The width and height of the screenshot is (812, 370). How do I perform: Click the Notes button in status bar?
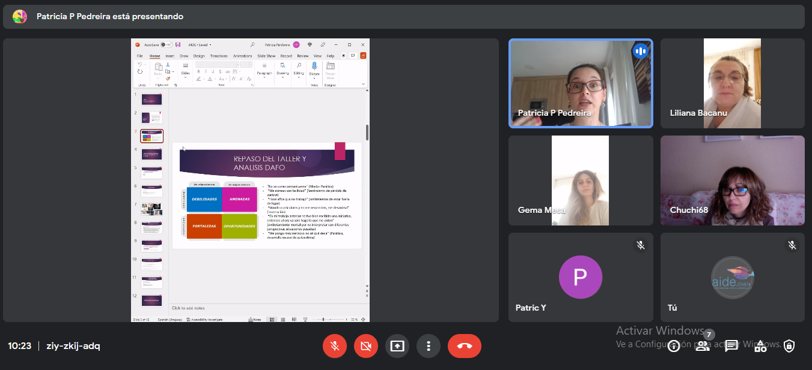(x=256, y=320)
